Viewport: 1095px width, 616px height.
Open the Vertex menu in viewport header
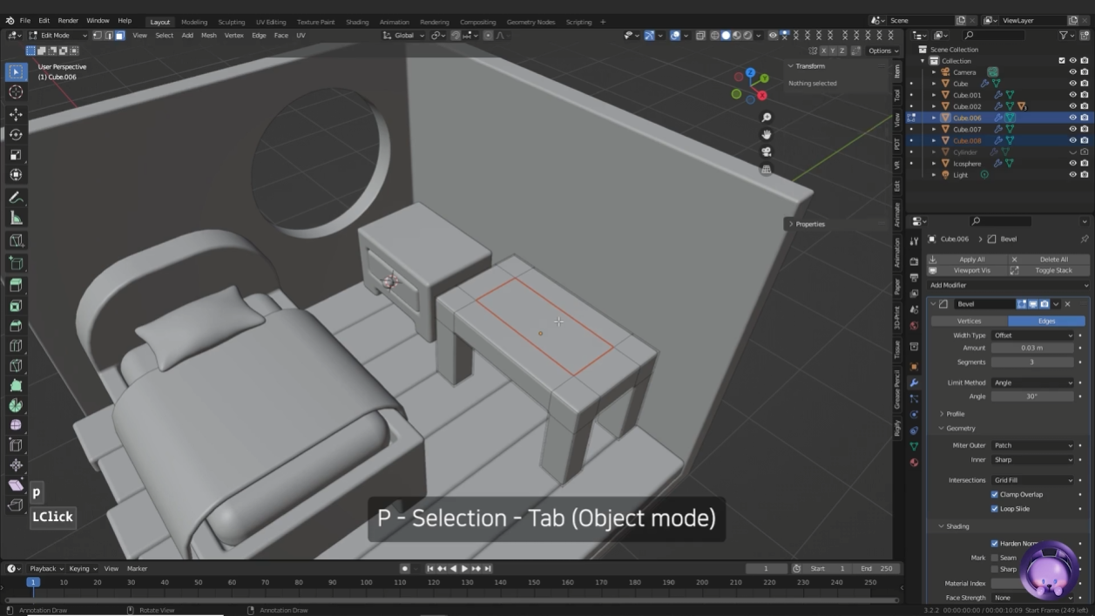tap(234, 36)
